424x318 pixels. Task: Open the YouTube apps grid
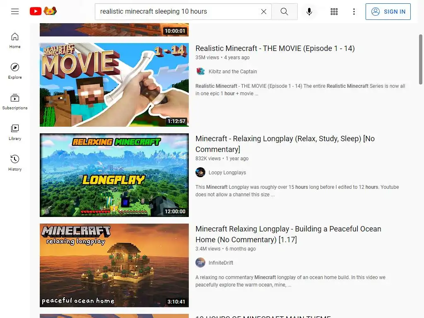(x=334, y=11)
